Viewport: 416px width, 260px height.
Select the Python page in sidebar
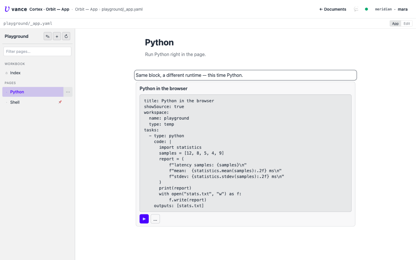tap(33, 92)
